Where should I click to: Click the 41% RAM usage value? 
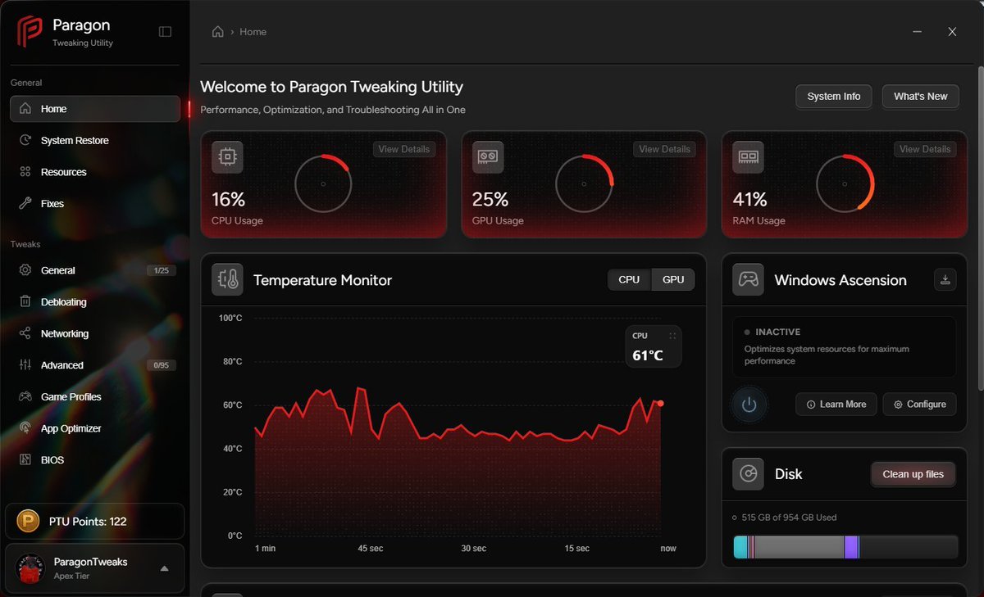(x=750, y=199)
